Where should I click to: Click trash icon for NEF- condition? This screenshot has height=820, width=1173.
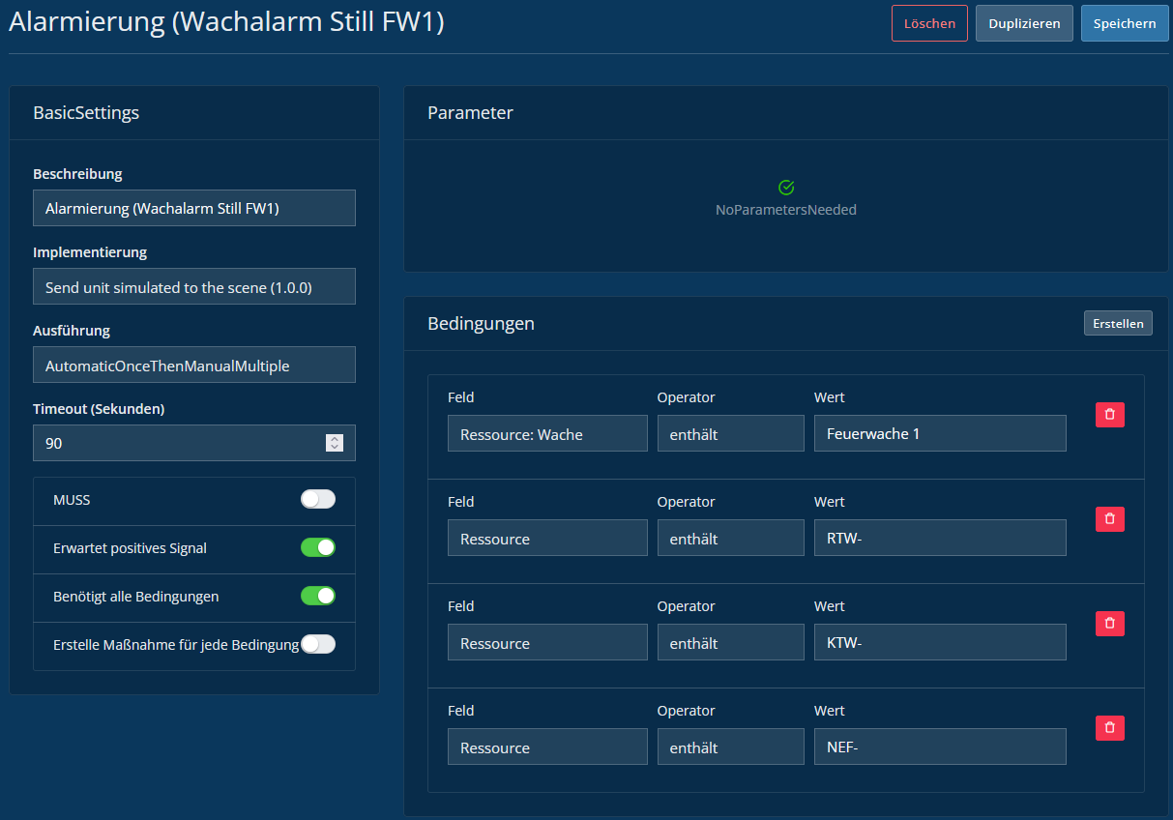[x=1109, y=728]
